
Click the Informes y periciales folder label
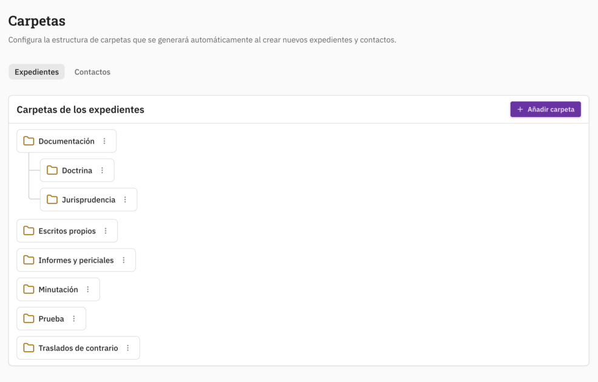tap(76, 260)
